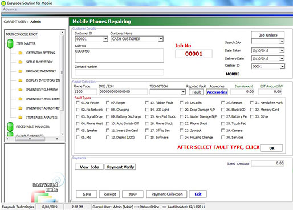This screenshot has width=293, height=210.
Task: Click the Exit button
Action: pos(198,194)
